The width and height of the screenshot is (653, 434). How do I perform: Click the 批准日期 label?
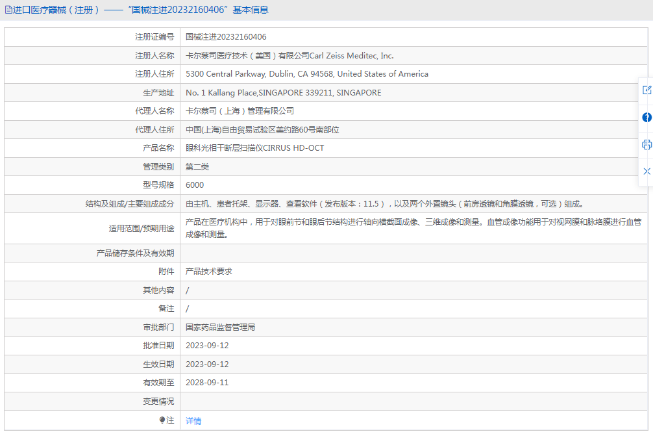158,346
